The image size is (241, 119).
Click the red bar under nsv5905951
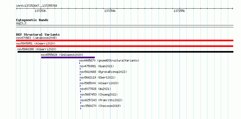(x=125, y=46)
